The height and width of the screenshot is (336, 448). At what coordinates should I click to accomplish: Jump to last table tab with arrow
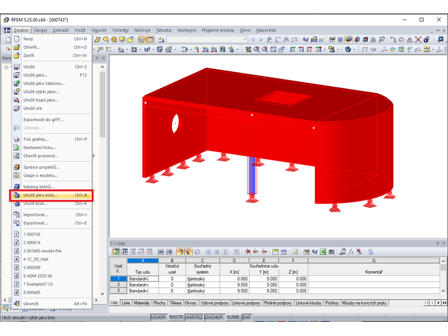click(444, 302)
